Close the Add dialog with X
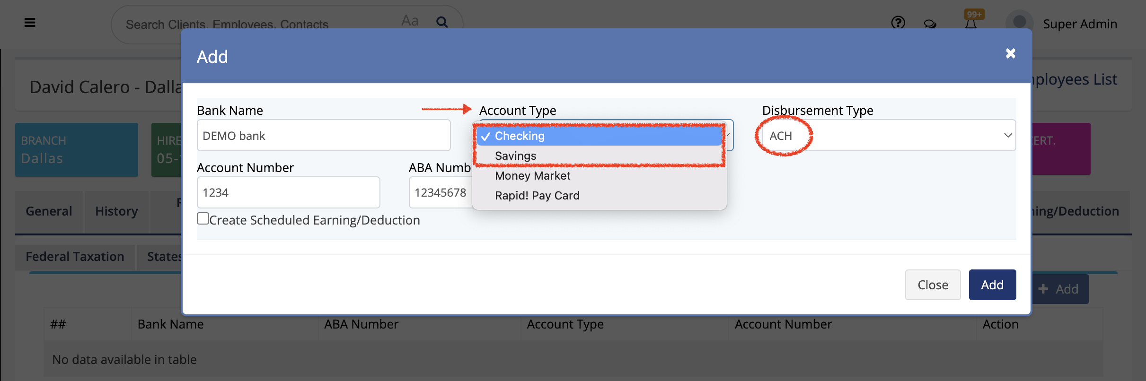Screen dimensions: 1146x381 (1010, 53)
